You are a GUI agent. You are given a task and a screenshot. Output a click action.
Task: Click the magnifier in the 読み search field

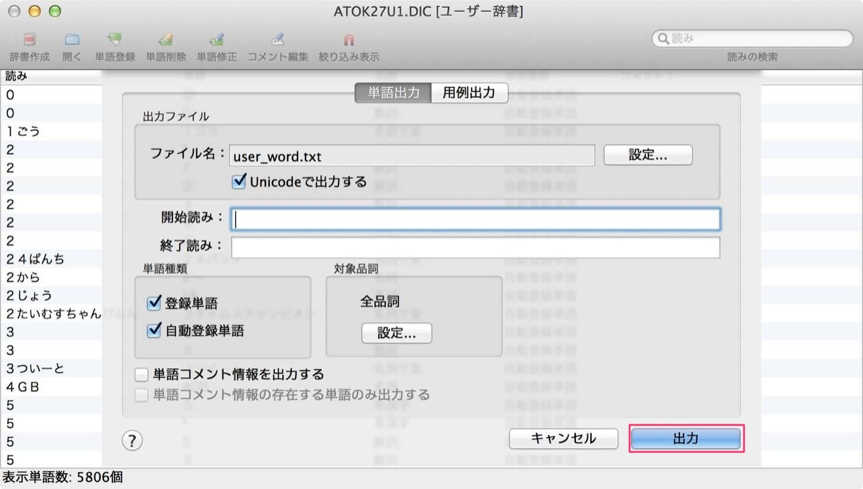coord(663,38)
